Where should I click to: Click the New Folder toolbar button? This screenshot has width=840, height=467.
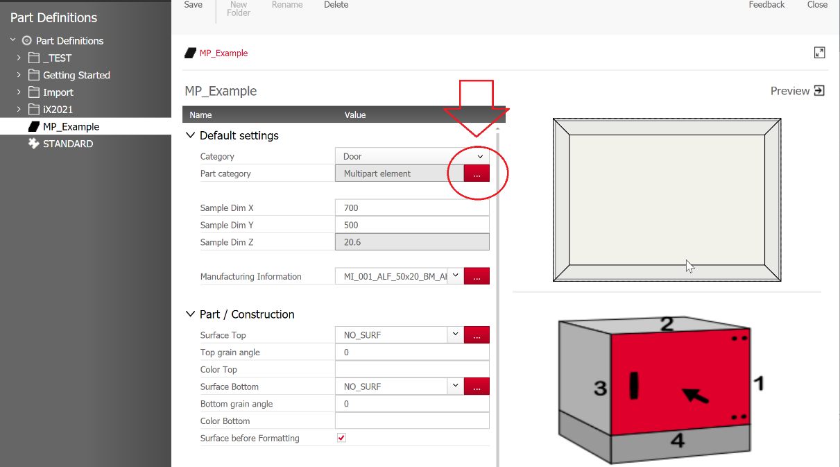click(239, 8)
